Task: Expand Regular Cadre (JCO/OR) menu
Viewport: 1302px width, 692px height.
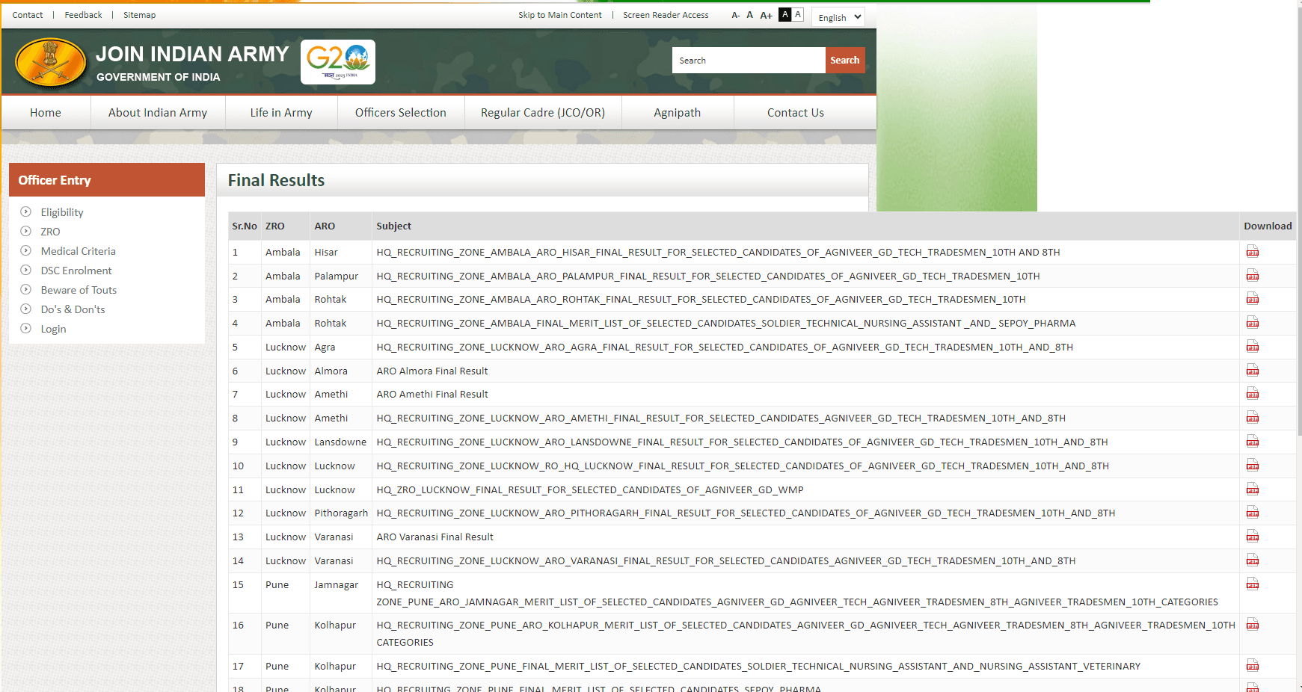Action: coord(542,113)
